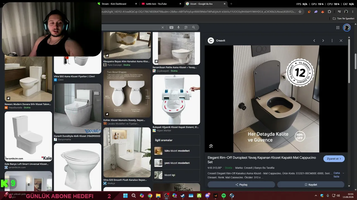The height and width of the screenshot is (200, 357).
Task: Open the Windows Start menu
Action: [x=125, y=196]
